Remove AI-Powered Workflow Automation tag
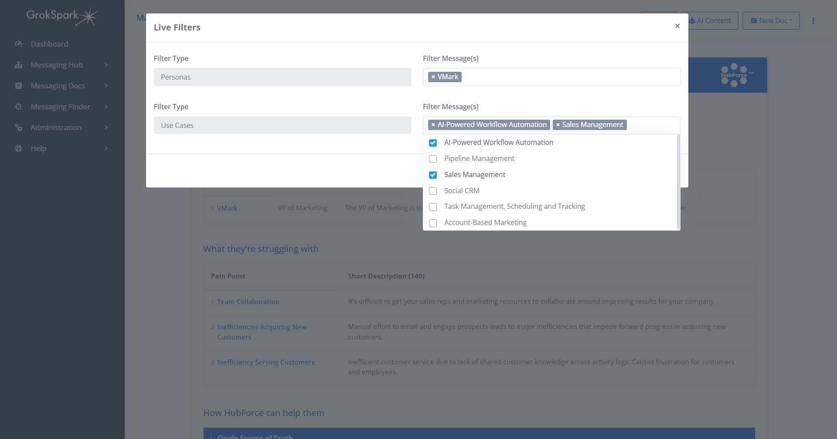The height and width of the screenshot is (439, 837). [433, 125]
